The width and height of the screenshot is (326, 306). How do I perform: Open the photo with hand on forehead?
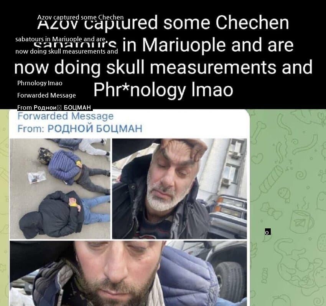tap(179, 189)
